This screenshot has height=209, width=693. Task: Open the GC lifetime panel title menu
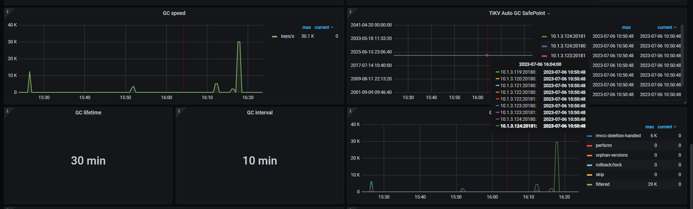coord(88,113)
